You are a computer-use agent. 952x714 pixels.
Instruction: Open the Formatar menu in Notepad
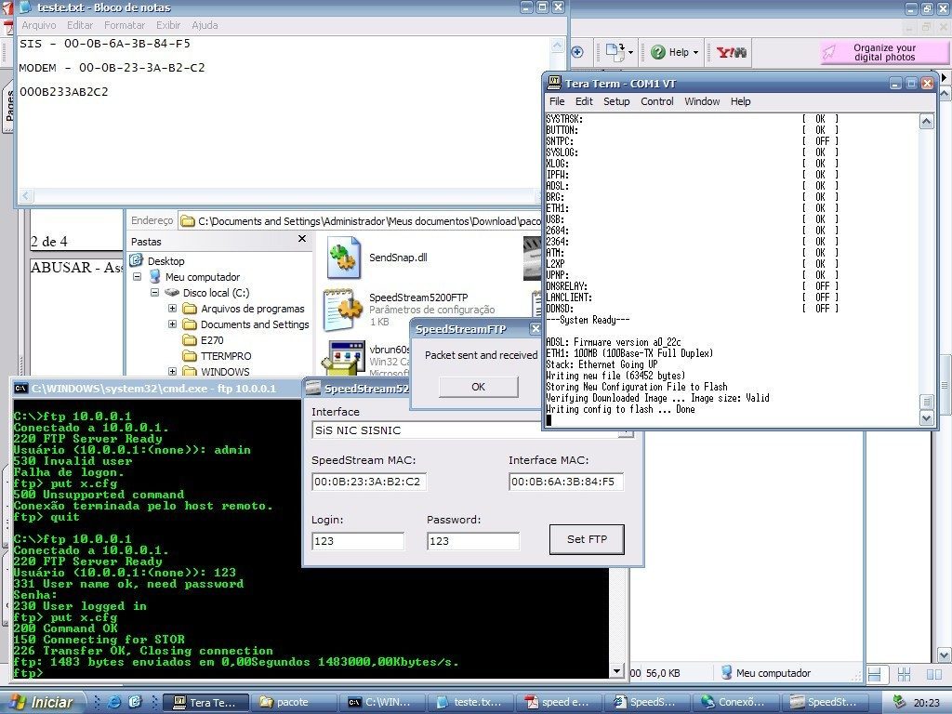(125, 25)
